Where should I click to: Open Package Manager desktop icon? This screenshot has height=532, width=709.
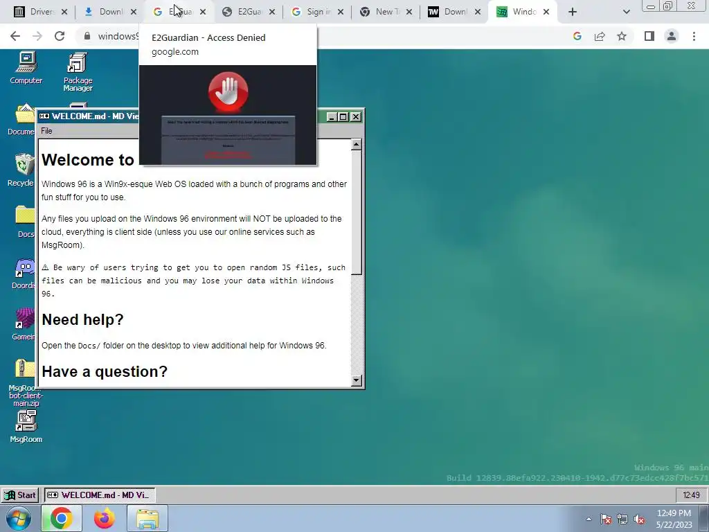coord(78,71)
